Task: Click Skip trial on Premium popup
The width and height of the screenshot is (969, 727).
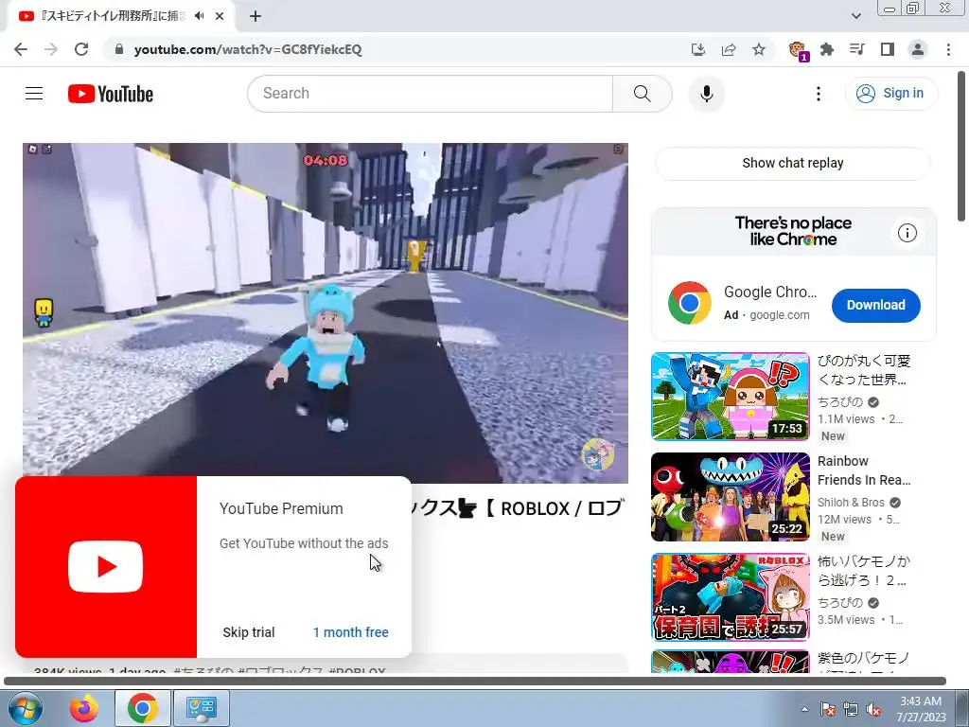Action: point(249,632)
